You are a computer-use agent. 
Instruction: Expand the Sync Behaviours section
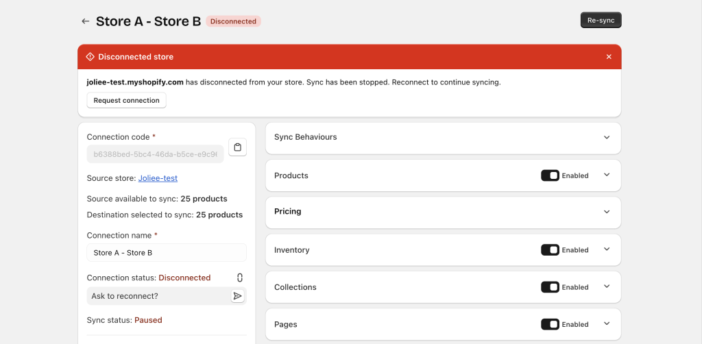606,137
